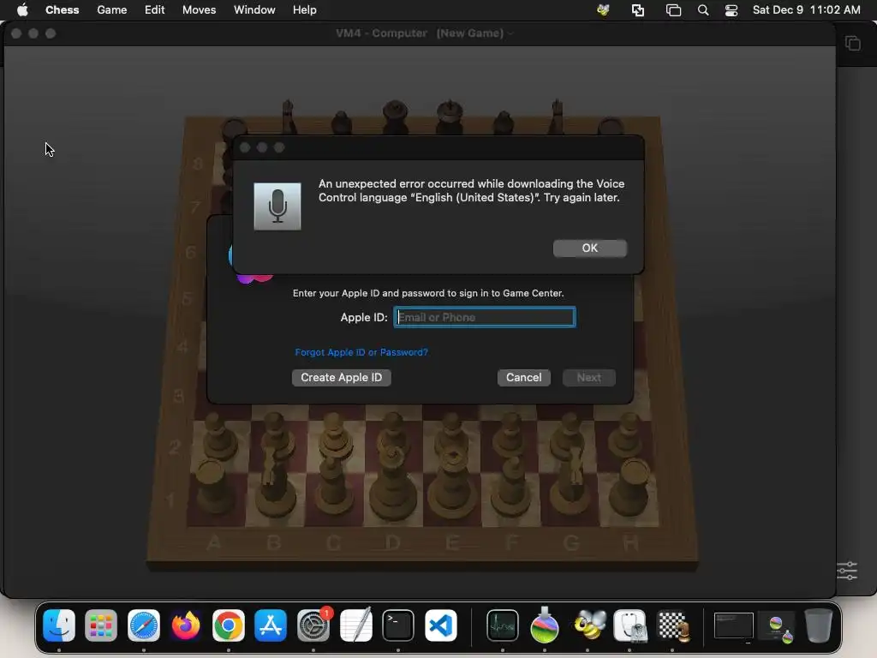The image size is (877, 658).
Task: Click the sliders settings icon at right edge
Action: tap(847, 571)
